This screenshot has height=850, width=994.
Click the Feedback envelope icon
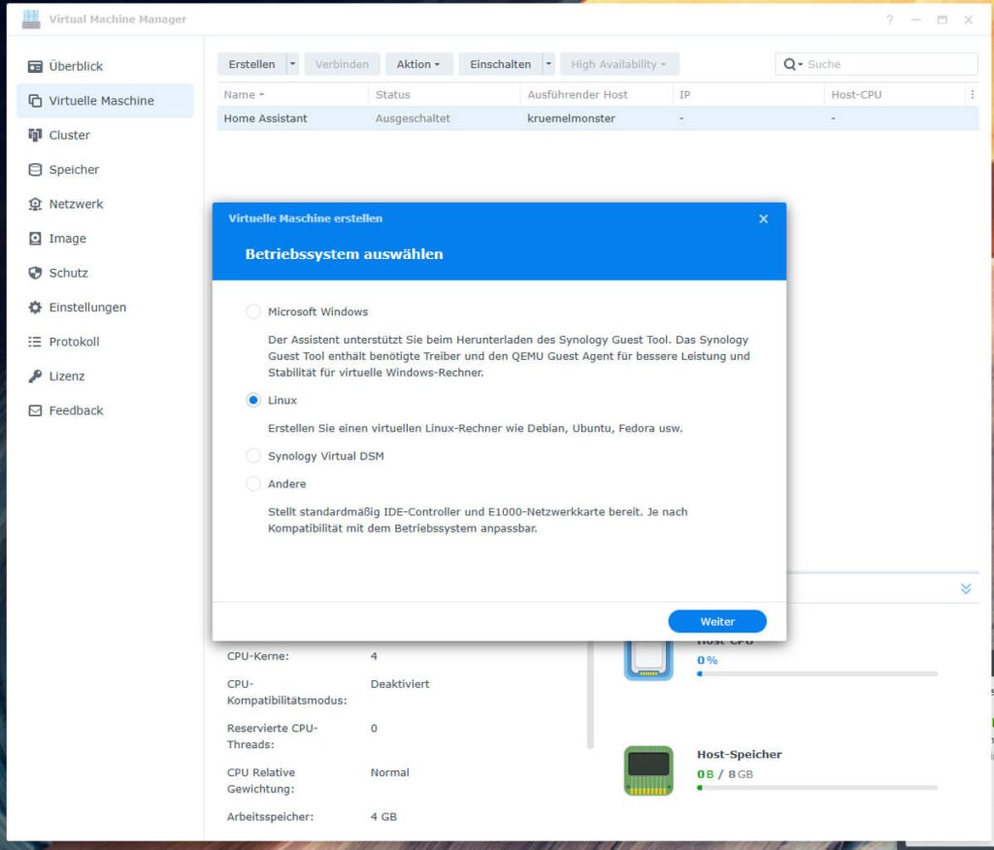pyautogui.click(x=35, y=411)
